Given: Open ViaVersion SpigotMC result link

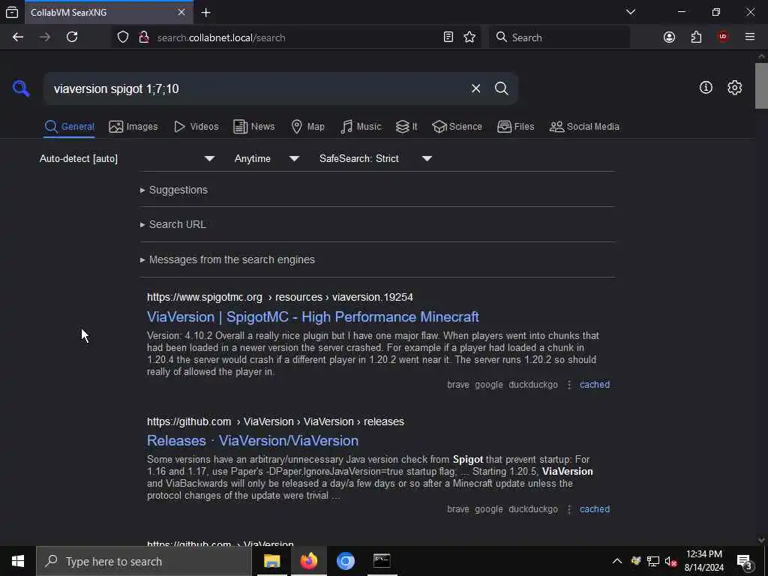Looking at the screenshot, I should click(x=313, y=317).
